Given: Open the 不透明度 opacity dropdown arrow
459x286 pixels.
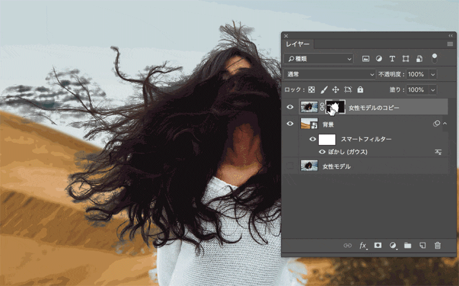Looking at the screenshot, I should click(x=433, y=74).
